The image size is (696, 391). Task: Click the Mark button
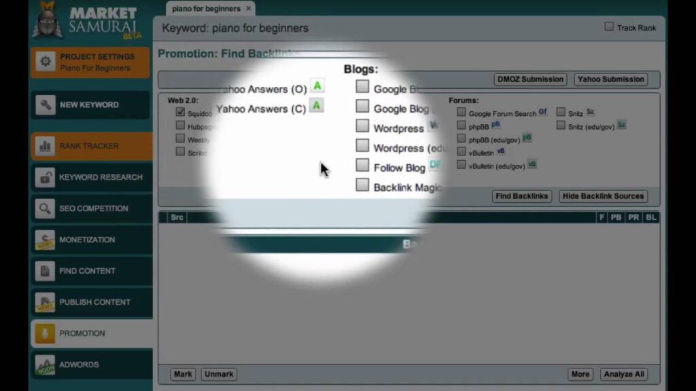(x=183, y=374)
